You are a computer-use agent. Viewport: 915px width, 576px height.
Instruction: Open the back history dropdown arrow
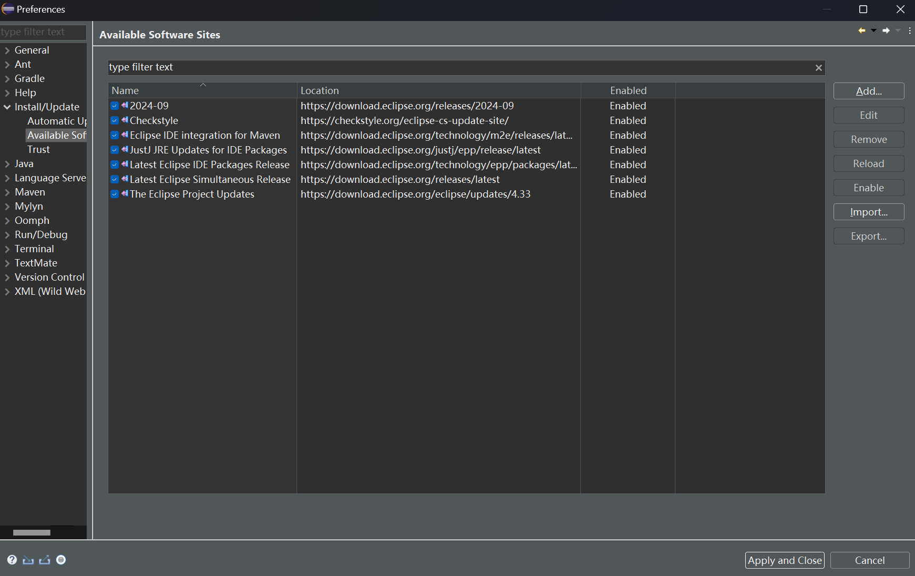click(x=873, y=30)
